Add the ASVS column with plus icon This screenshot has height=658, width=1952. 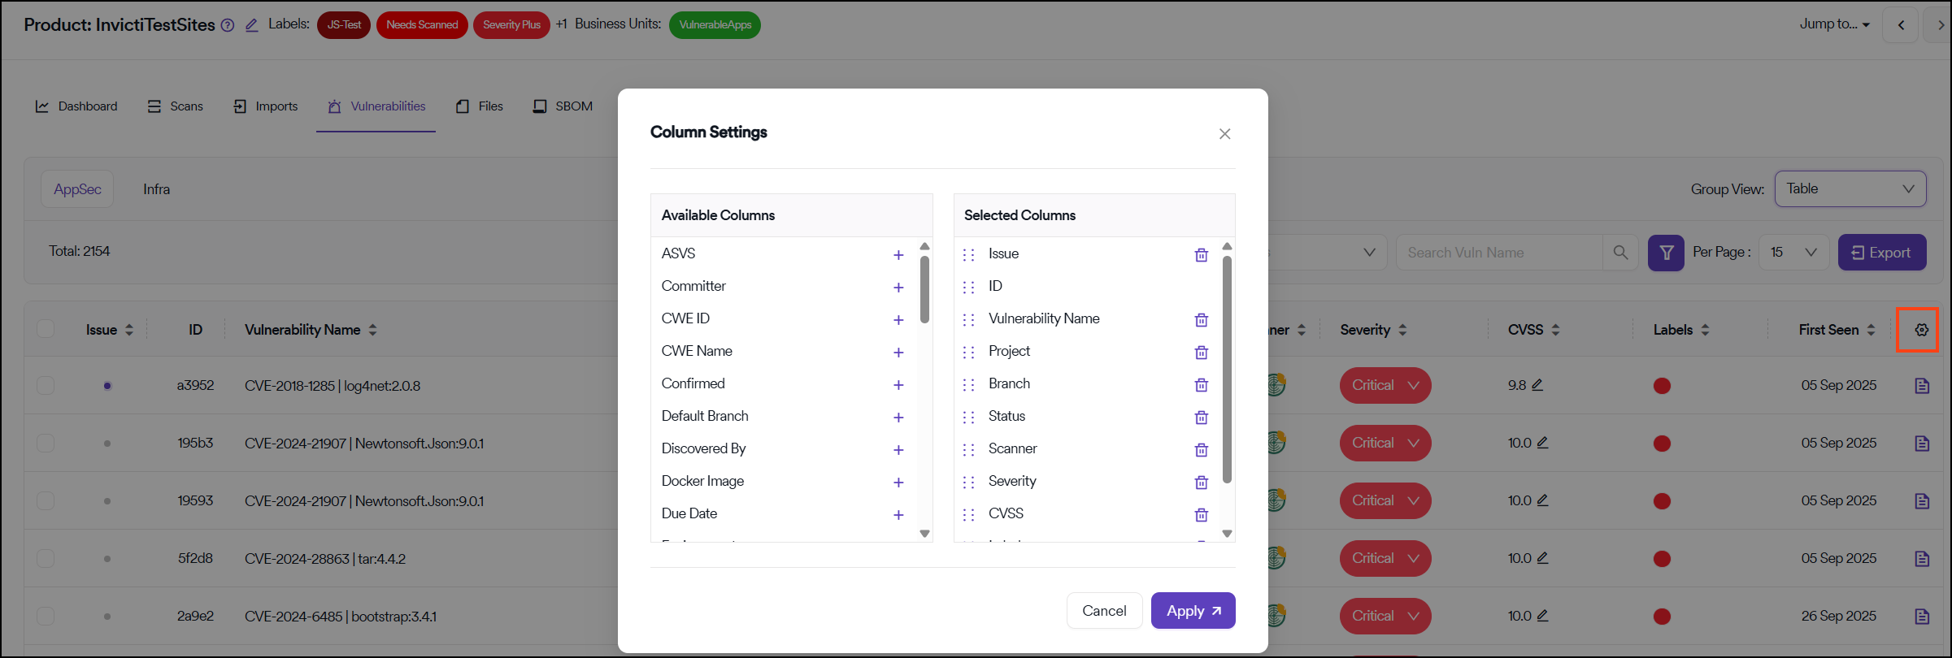(x=898, y=255)
